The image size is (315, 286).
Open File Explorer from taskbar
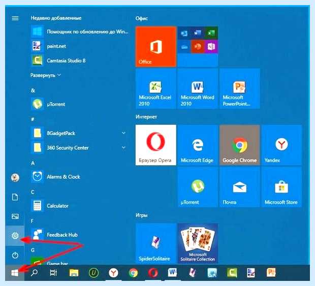[74, 273]
